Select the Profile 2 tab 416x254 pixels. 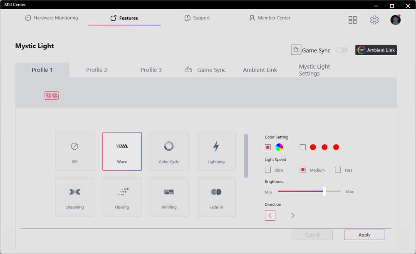pos(97,70)
